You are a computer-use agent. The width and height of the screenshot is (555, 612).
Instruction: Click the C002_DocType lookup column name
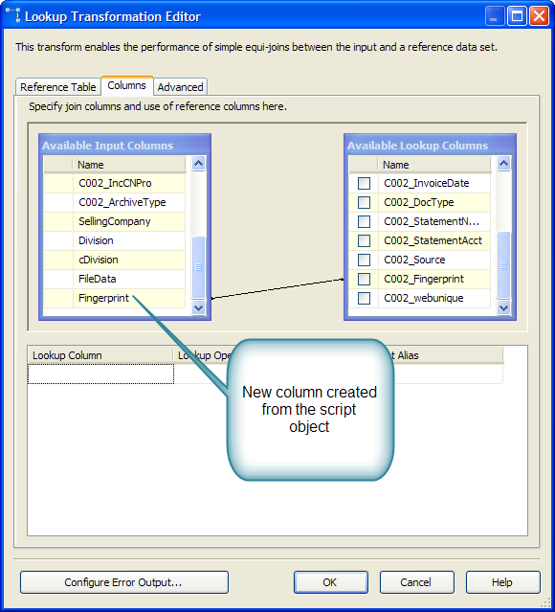[x=418, y=202]
